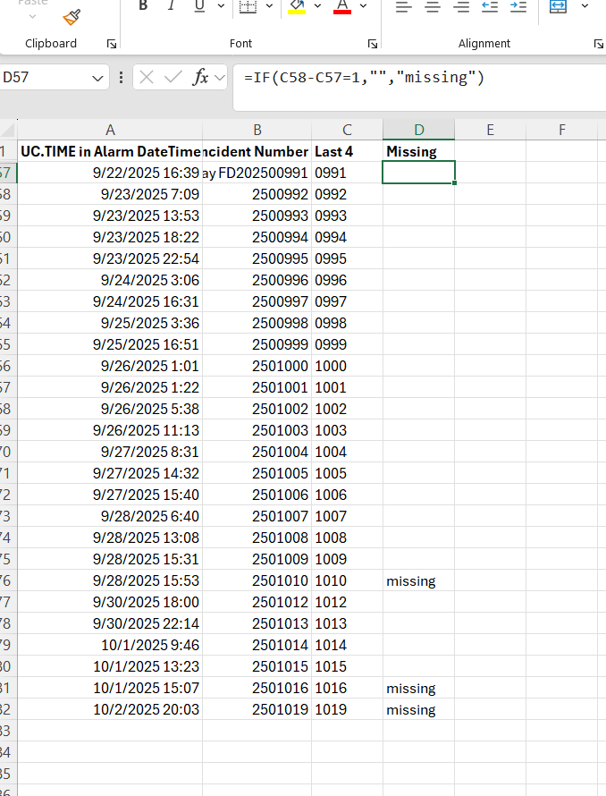Expand the Name Box dropdown
The image size is (606, 796).
pyautogui.click(x=97, y=79)
